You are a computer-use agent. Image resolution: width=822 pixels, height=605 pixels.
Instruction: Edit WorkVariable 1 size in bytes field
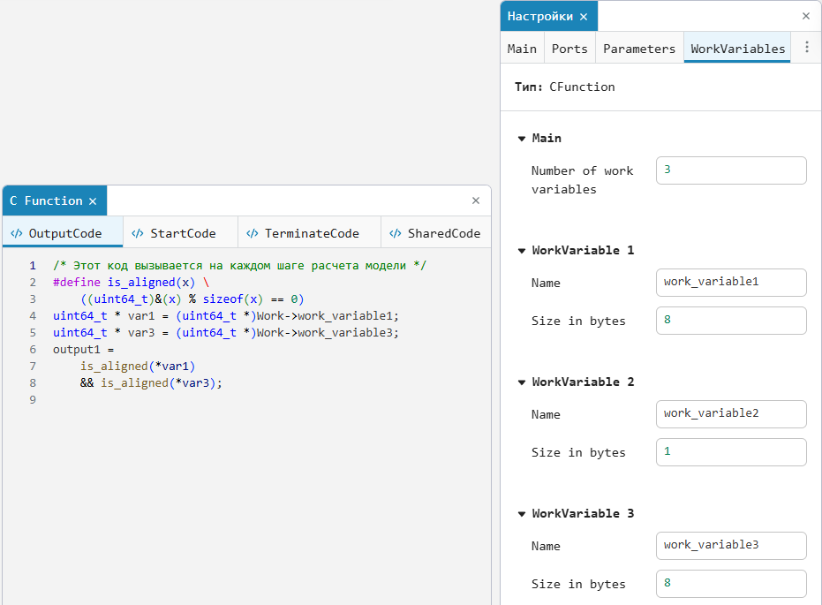tap(731, 321)
